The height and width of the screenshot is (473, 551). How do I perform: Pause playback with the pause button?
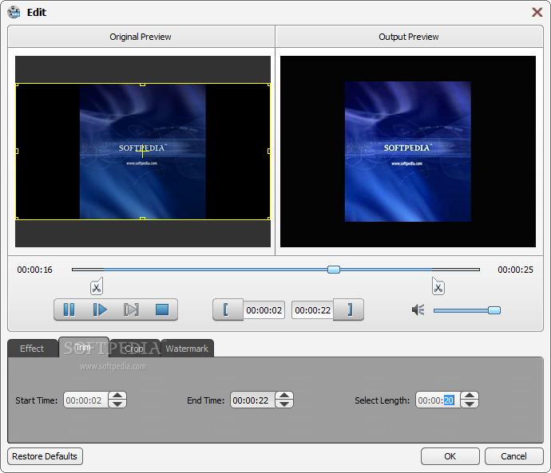[69, 309]
